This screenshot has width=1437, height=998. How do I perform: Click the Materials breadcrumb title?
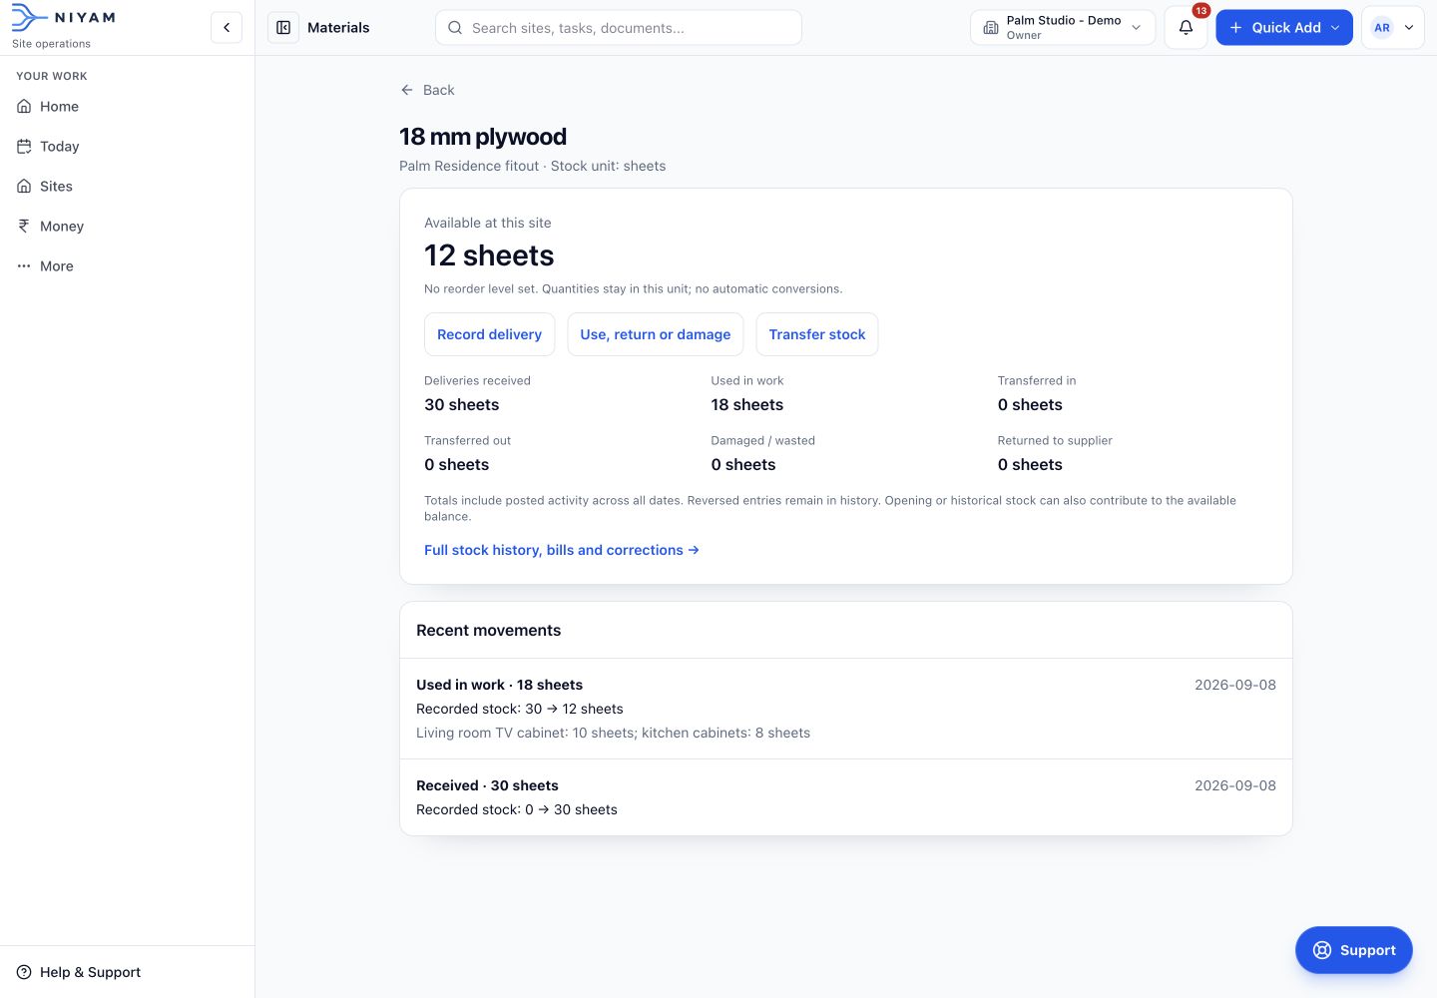coord(338,28)
